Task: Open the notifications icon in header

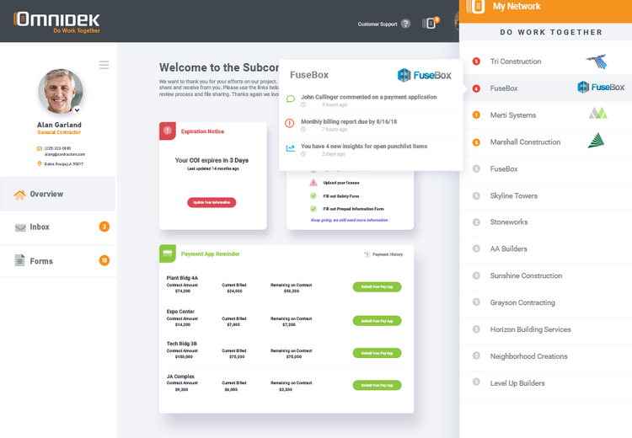Action: tap(431, 24)
